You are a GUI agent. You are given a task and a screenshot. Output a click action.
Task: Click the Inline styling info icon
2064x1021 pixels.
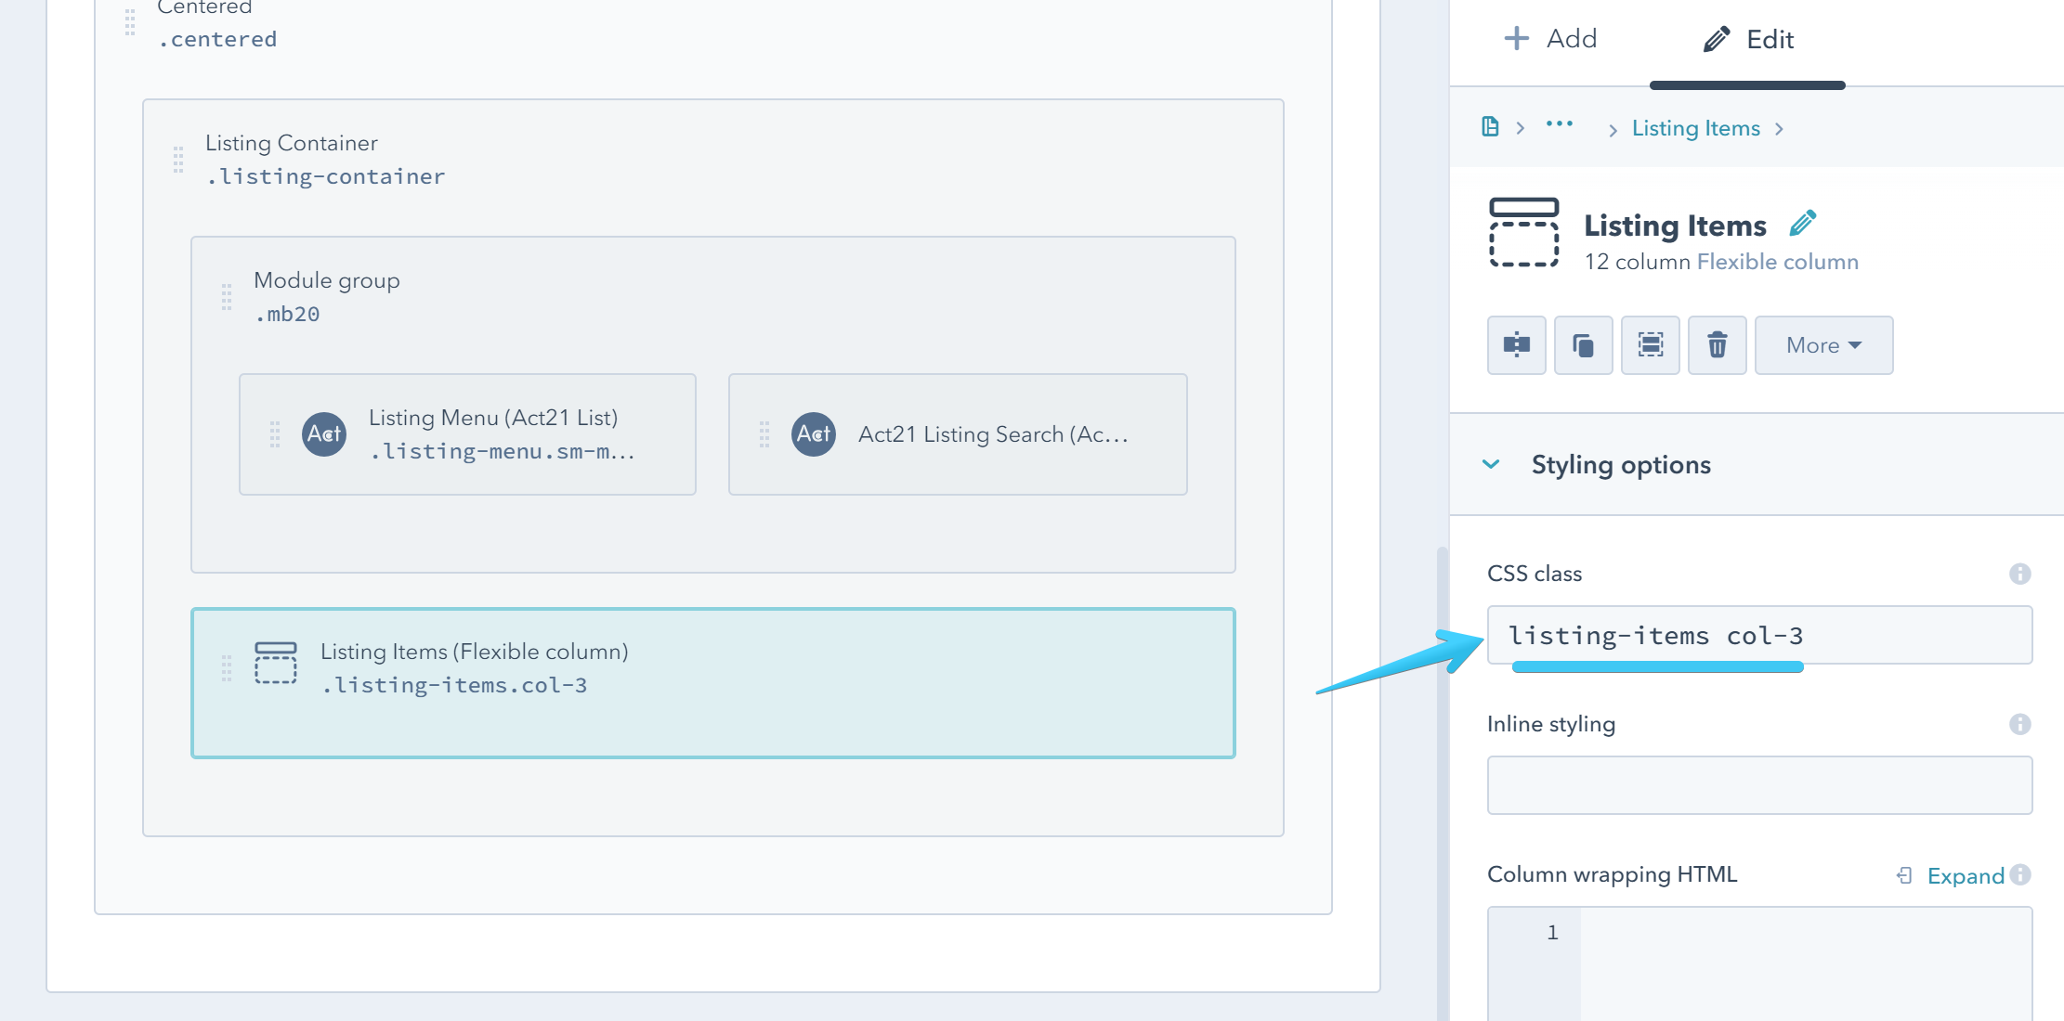click(x=2019, y=724)
